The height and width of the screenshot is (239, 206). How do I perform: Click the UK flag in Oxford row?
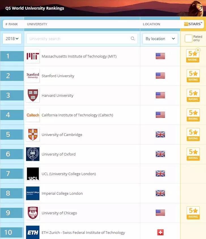pos(160,154)
